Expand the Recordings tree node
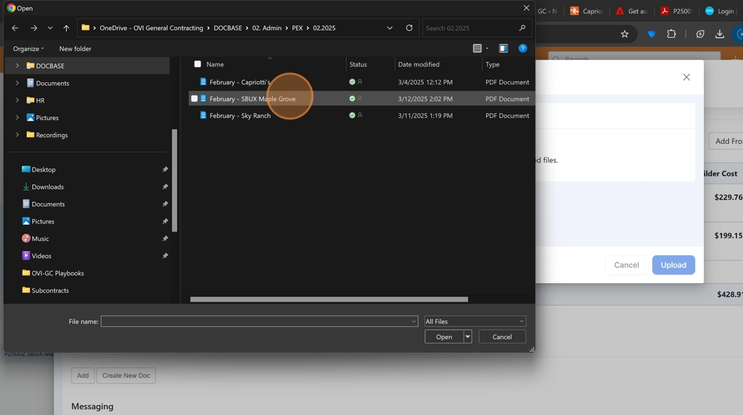 point(17,135)
